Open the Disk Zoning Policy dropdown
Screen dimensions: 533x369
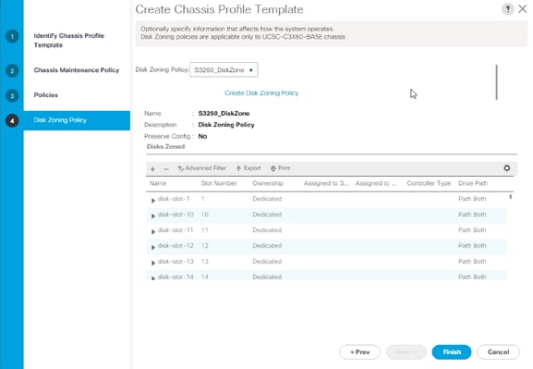224,69
